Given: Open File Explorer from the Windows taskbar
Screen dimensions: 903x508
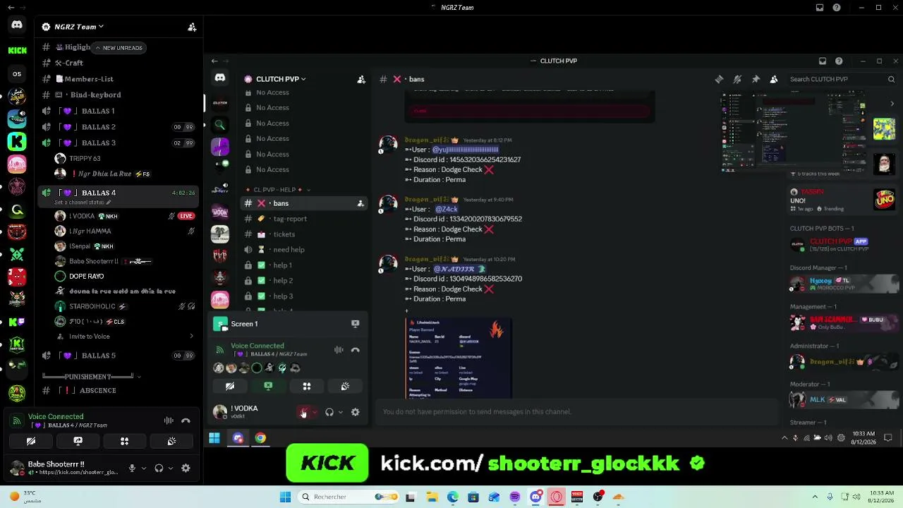Looking at the screenshot, I should 432,497.
